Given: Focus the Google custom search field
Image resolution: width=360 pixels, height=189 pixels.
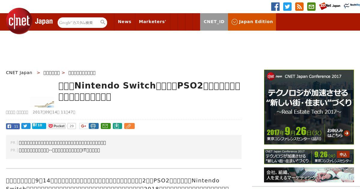Looking at the screenshot, I should click(x=79, y=22).
